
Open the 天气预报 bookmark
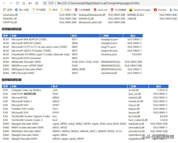point(39,10)
